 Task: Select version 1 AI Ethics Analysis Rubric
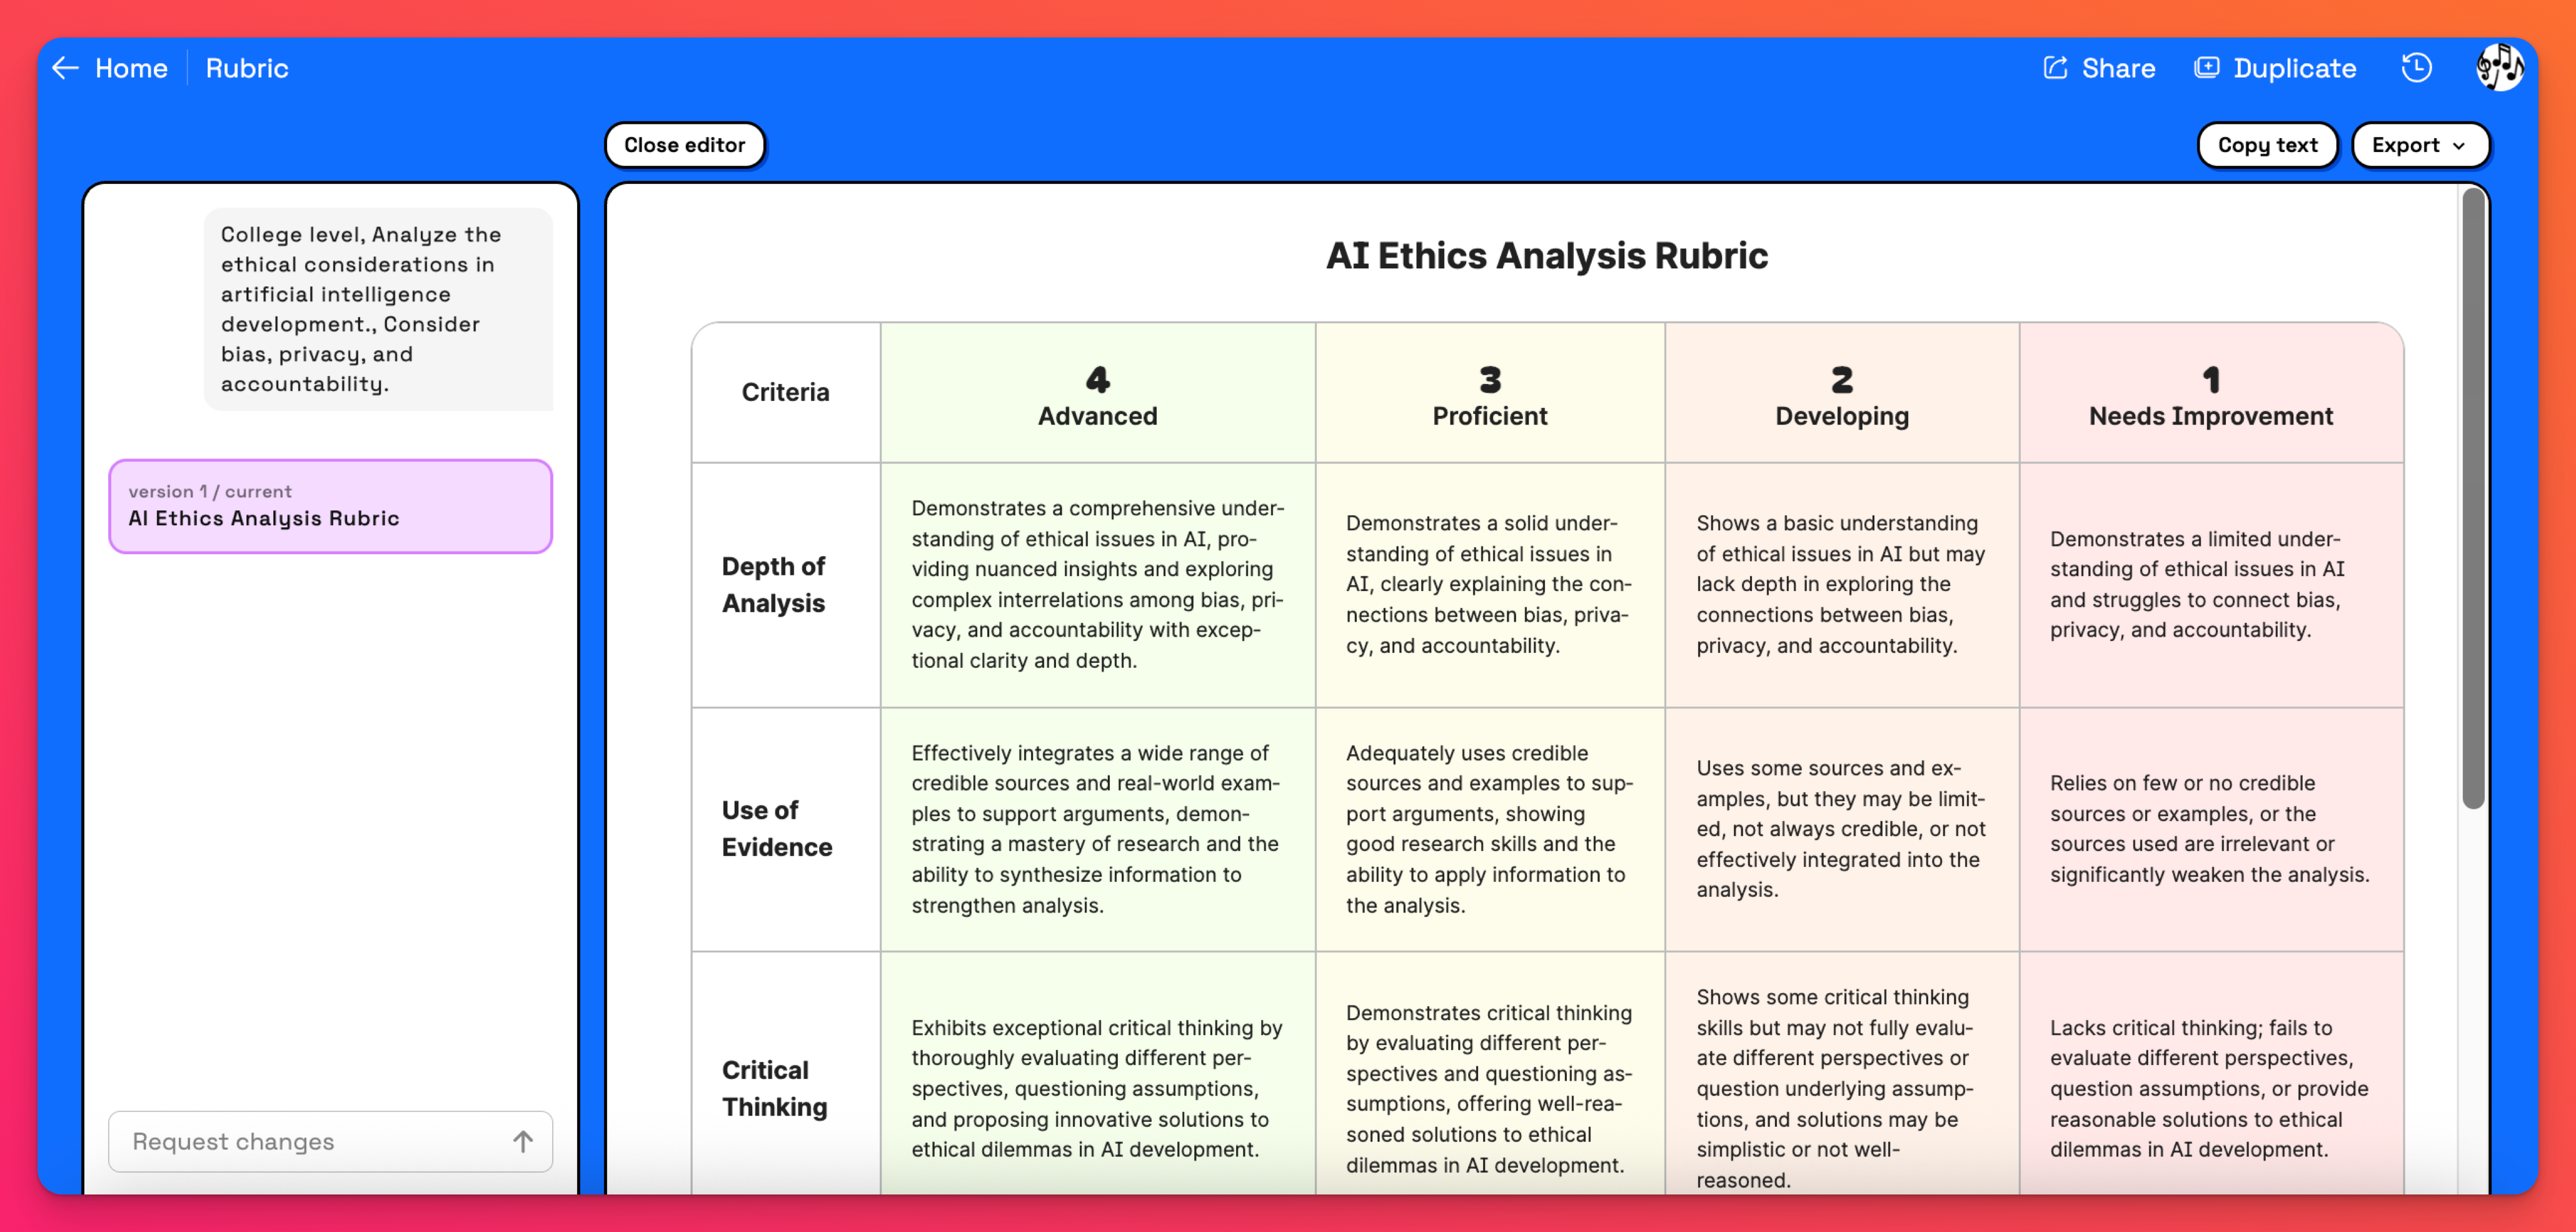point(330,506)
